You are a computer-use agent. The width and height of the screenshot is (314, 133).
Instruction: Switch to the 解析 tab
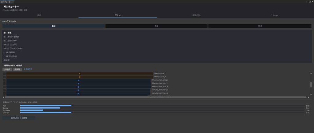click(39, 15)
